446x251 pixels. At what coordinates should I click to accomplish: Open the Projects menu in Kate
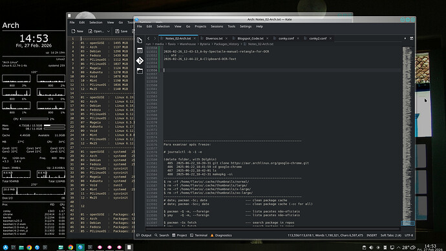coord(200,27)
